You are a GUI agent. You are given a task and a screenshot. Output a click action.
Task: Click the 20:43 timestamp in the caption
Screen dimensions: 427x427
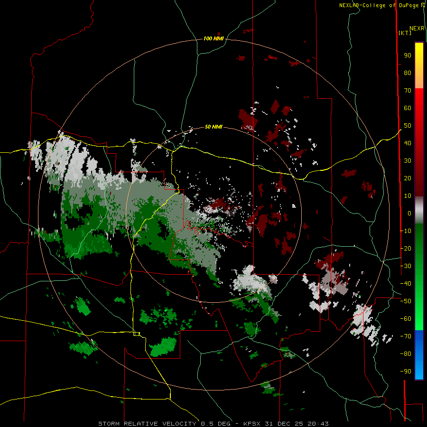coord(318,424)
